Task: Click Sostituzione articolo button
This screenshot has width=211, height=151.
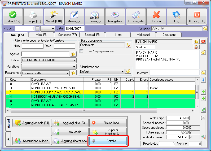Action: 31,141
